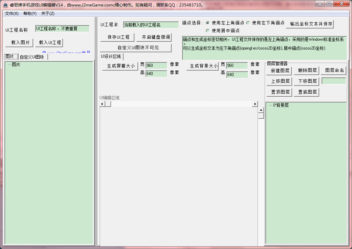The image size is (352, 249).
Task: Switch to the 图片 tab
Action: (11, 56)
